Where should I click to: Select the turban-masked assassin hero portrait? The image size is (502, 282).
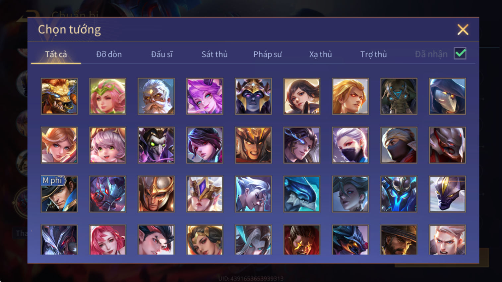pyautogui.click(x=399, y=145)
